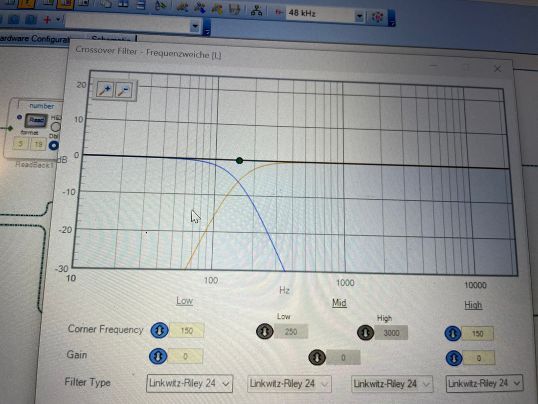
Task: Click the red plus icon in toolbar
Action: pos(47,20)
